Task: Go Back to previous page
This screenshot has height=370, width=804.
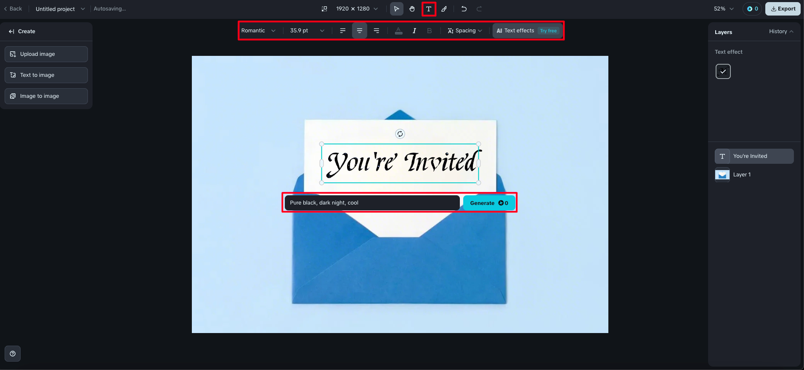Action: [x=13, y=9]
